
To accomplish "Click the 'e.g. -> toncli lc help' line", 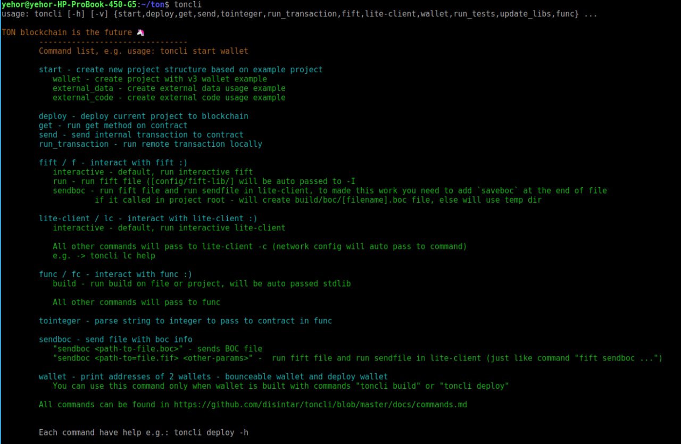I will click(104, 256).
